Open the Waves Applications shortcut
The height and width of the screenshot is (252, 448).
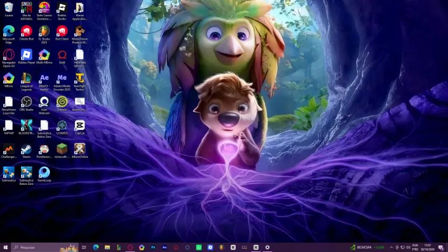click(80, 11)
